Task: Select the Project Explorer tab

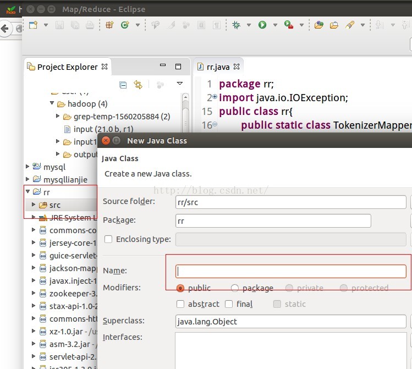Action: point(68,67)
